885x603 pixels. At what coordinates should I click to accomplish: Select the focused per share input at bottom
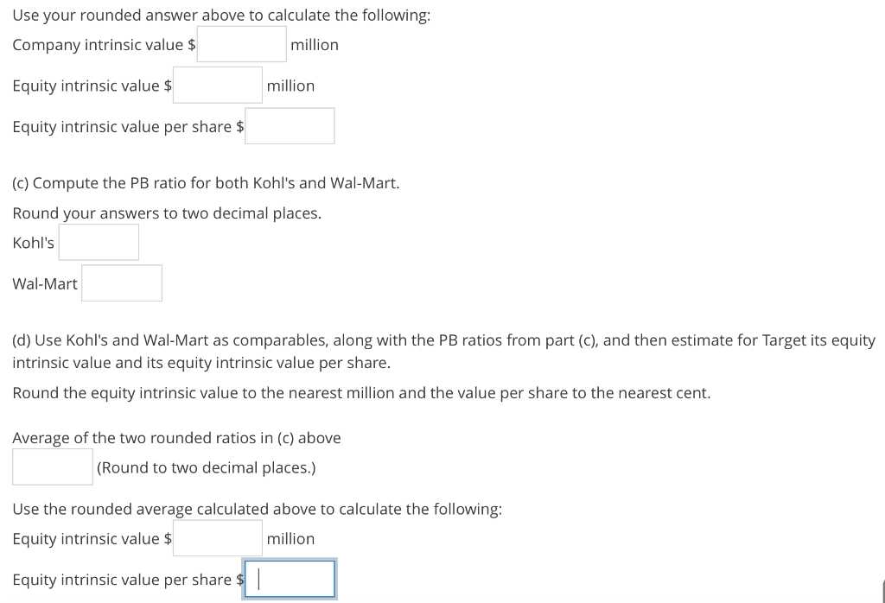290,579
